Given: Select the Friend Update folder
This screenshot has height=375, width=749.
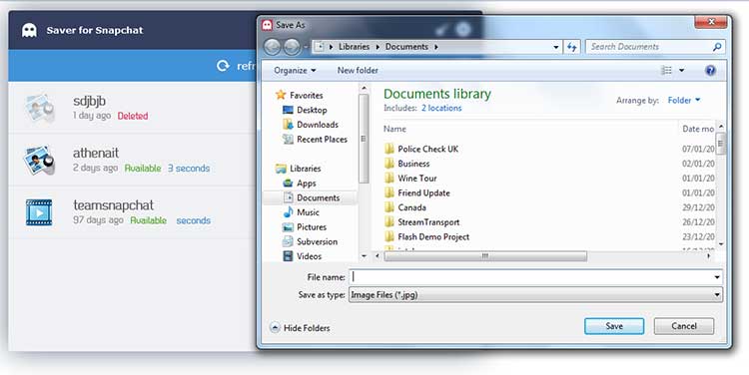Looking at the screenshot, I should tap(423, 192).
